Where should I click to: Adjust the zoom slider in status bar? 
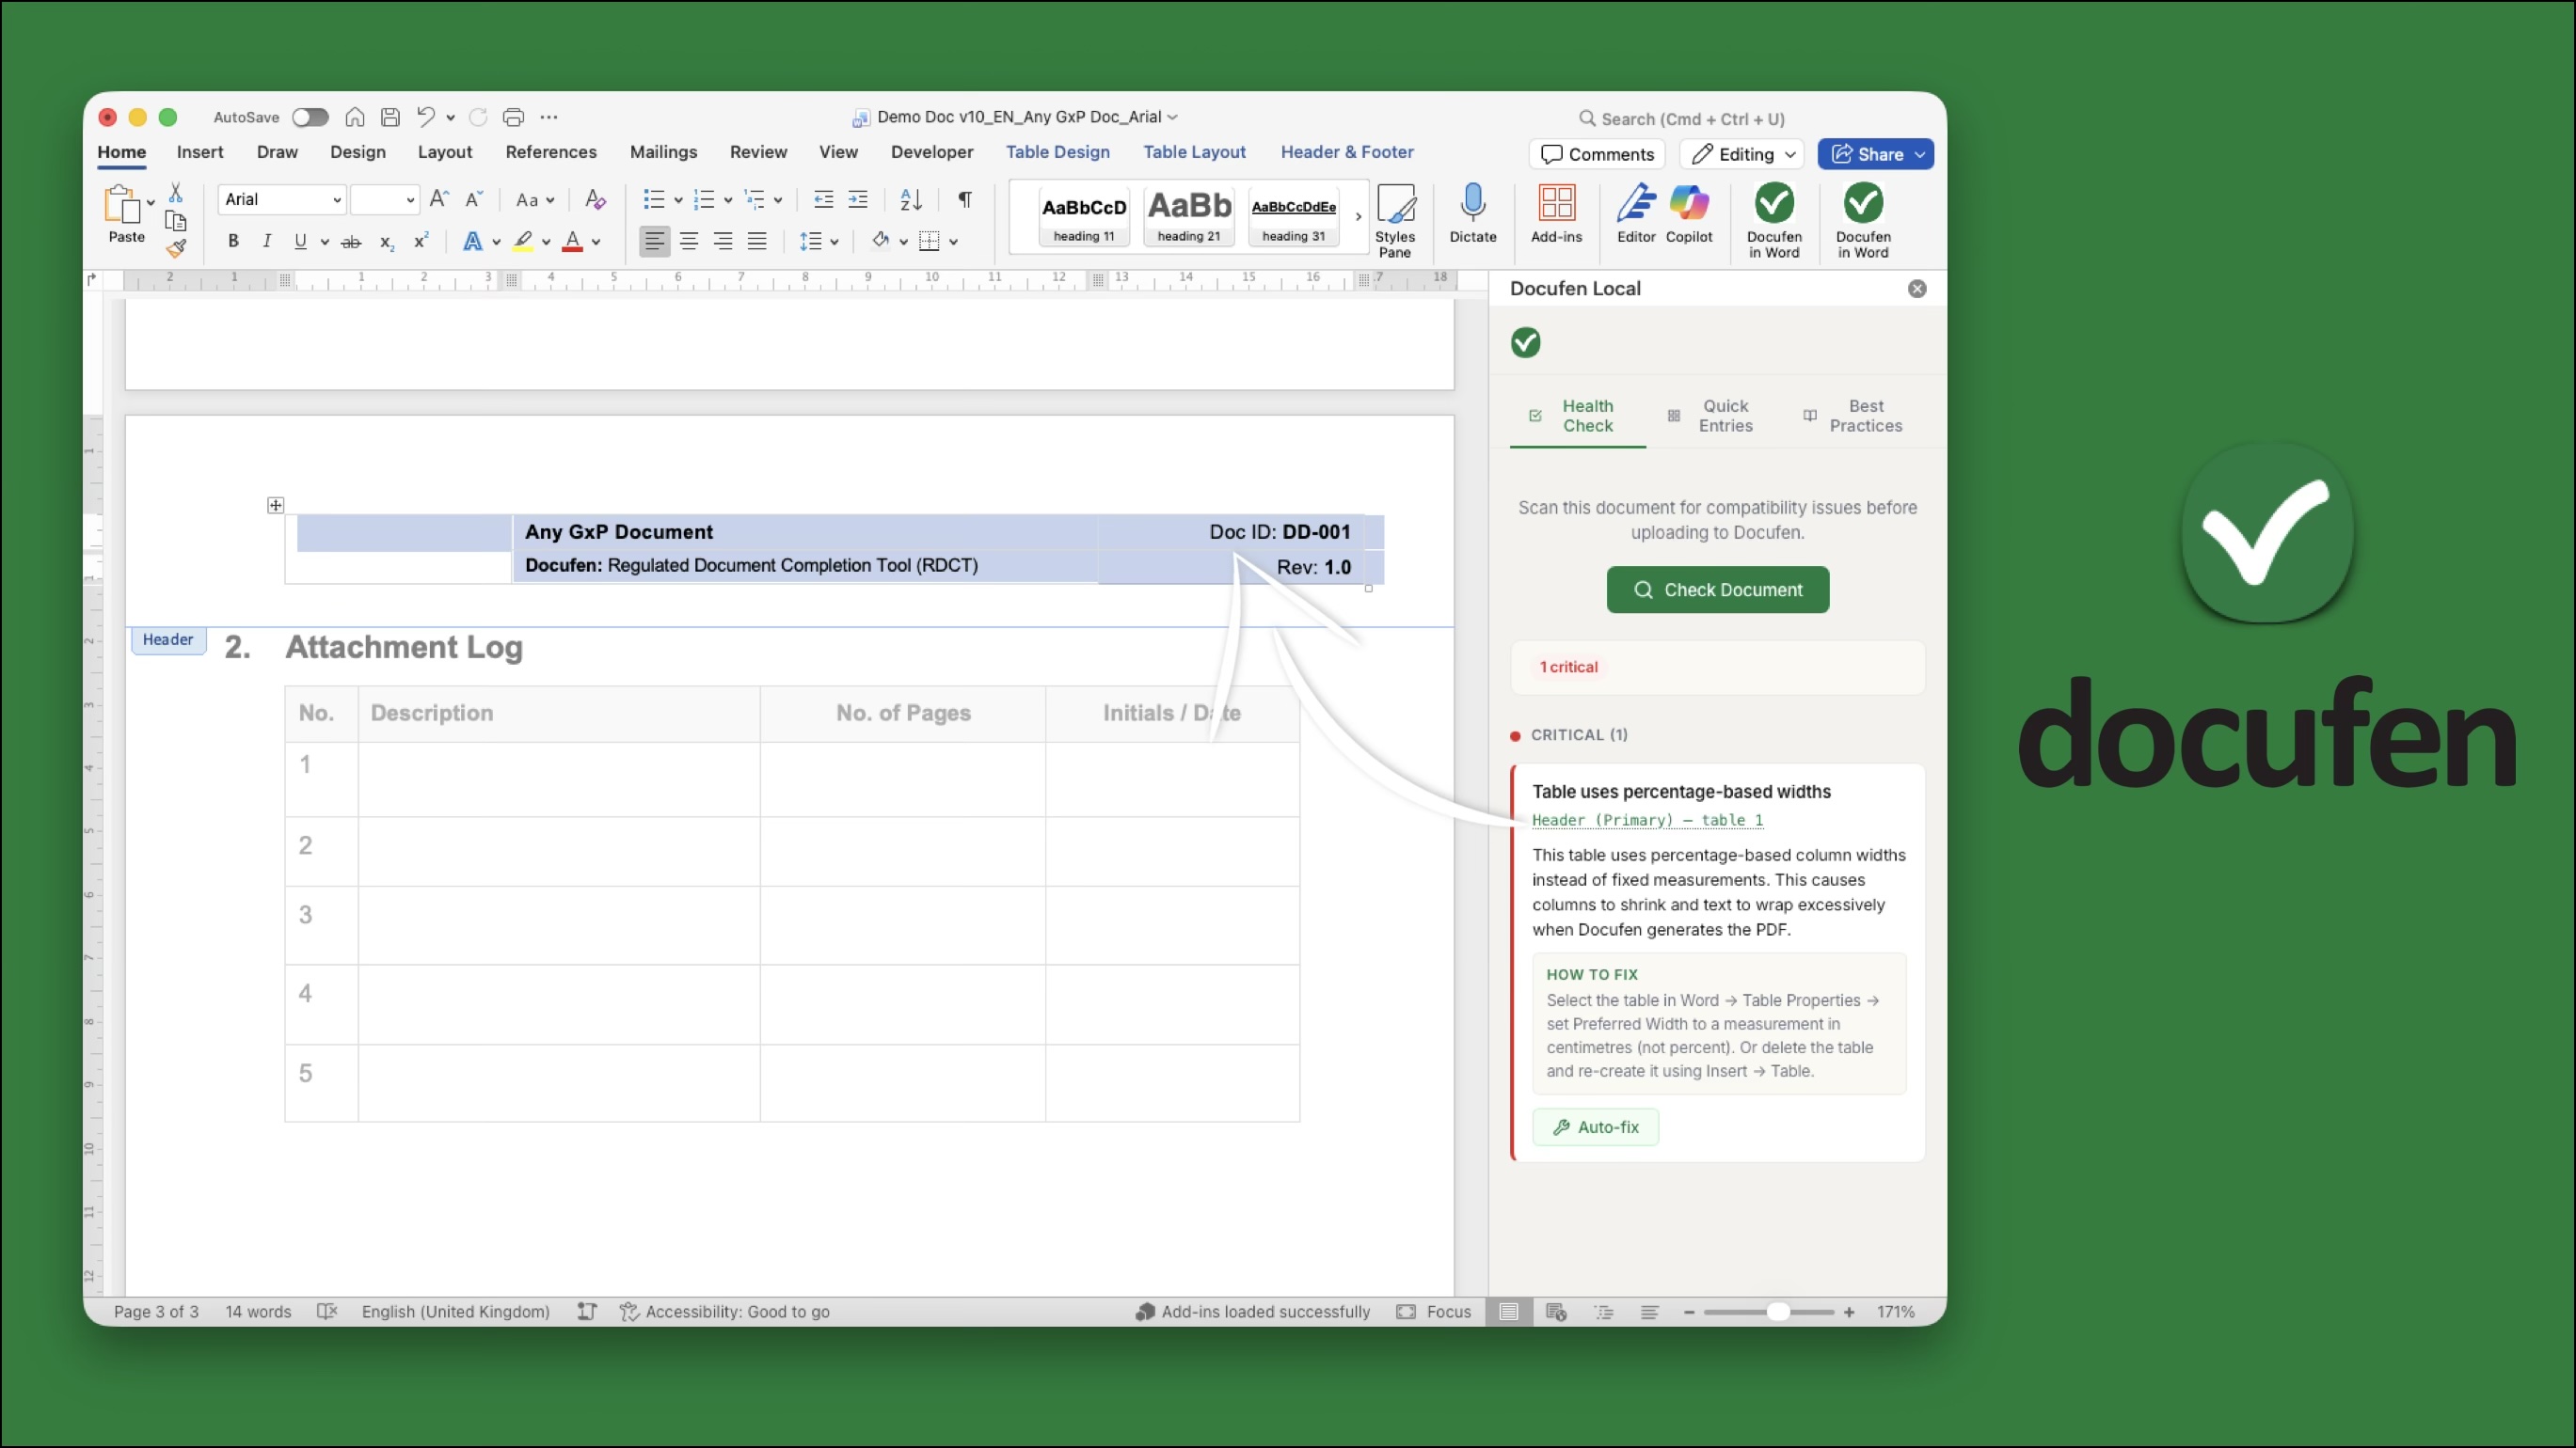coord(1777,1311)
